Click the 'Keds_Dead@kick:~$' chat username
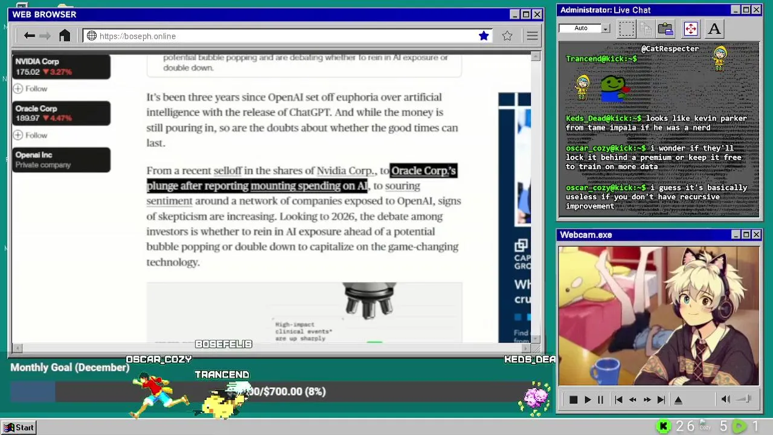The height and width of the screenshot is (435, 773). (604, 118)
